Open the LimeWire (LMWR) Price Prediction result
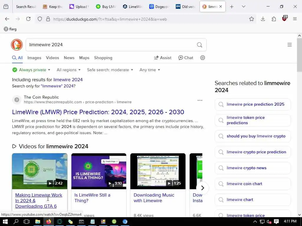Image resolution: width=302 pixels, height=226 pixels. click(98, 112)
